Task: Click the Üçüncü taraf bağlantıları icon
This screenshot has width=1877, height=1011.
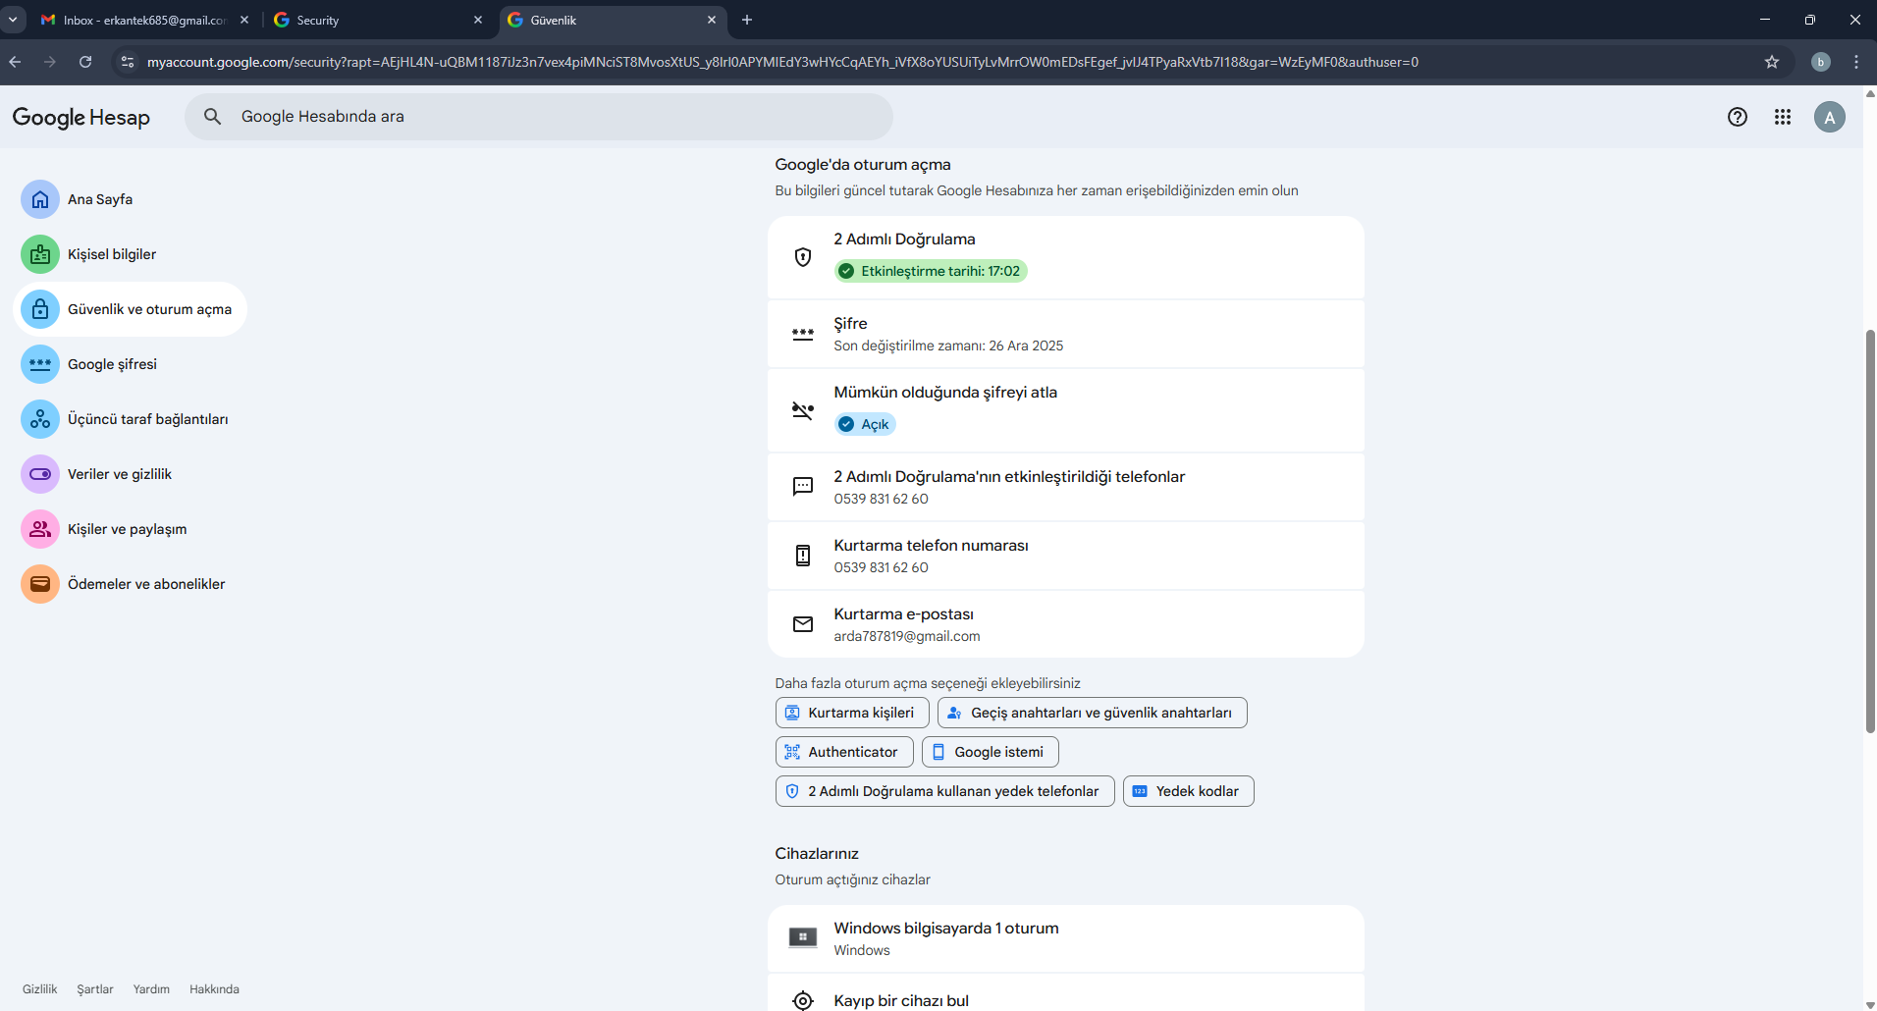Action: pos(40,419)
